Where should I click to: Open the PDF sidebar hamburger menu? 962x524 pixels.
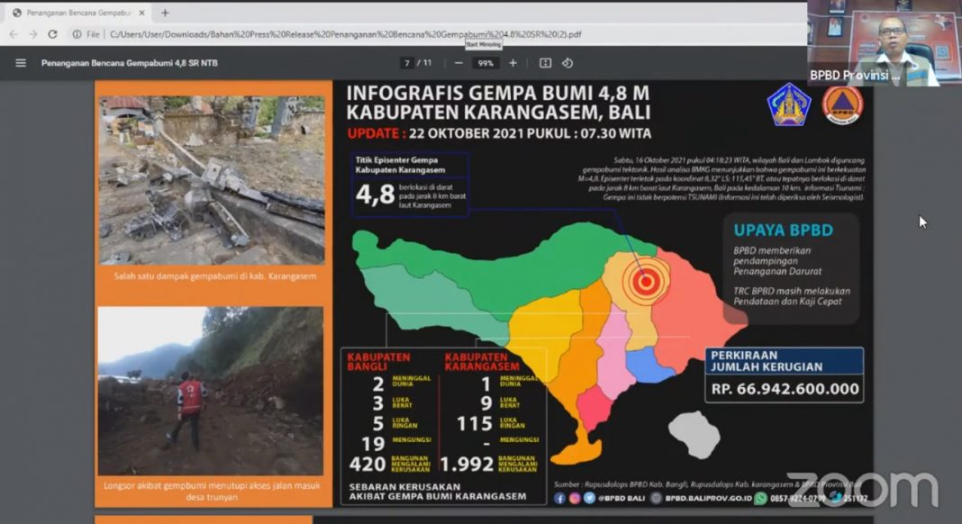point(21,63)
